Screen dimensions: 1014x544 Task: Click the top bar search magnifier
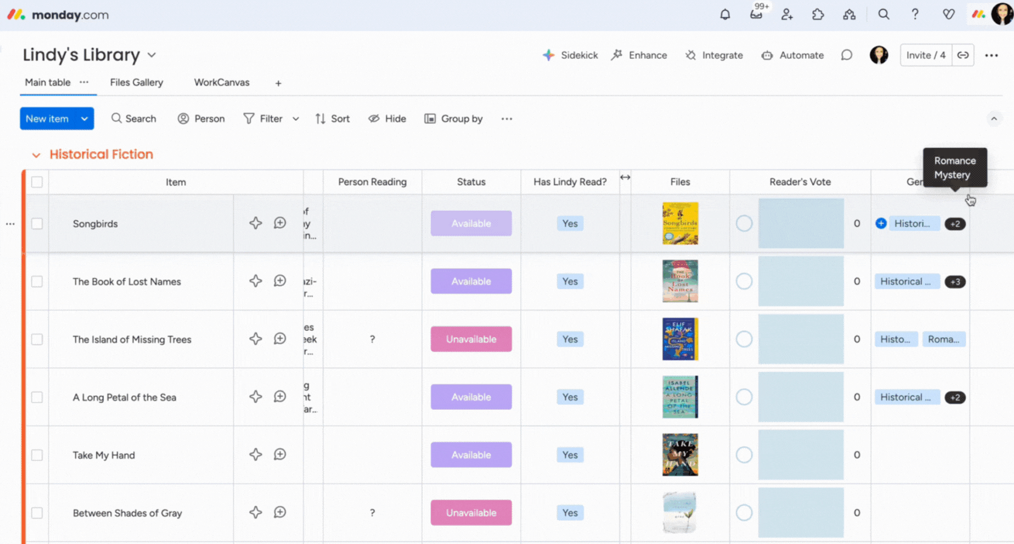[883, 15]
